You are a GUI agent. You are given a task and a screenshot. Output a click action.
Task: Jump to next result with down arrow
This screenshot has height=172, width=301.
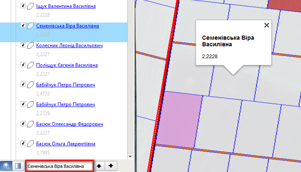[111, 166]
